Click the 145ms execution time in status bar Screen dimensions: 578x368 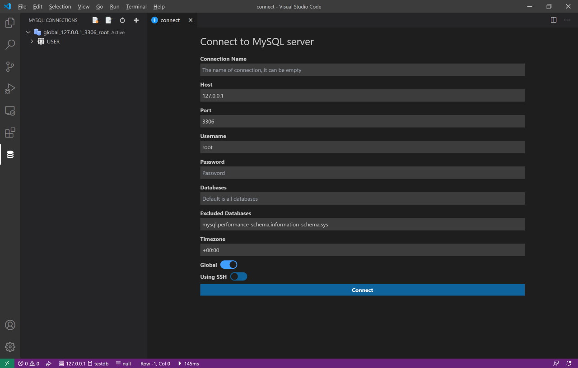click(x=188, y=363)
